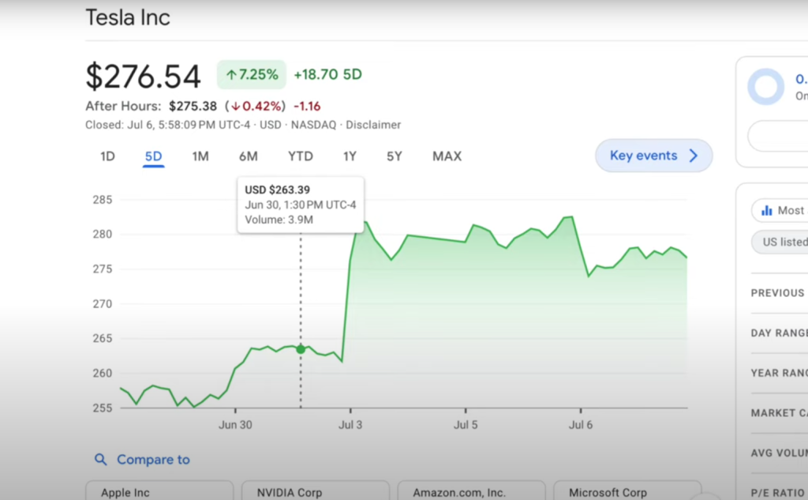Click the circular progress icon in right panel
The image size is (808, 500).
tap(765, 87)
